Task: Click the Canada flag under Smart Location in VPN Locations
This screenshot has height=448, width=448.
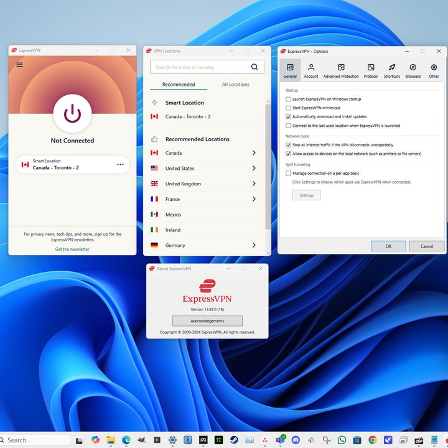Action: coord(154,116)
